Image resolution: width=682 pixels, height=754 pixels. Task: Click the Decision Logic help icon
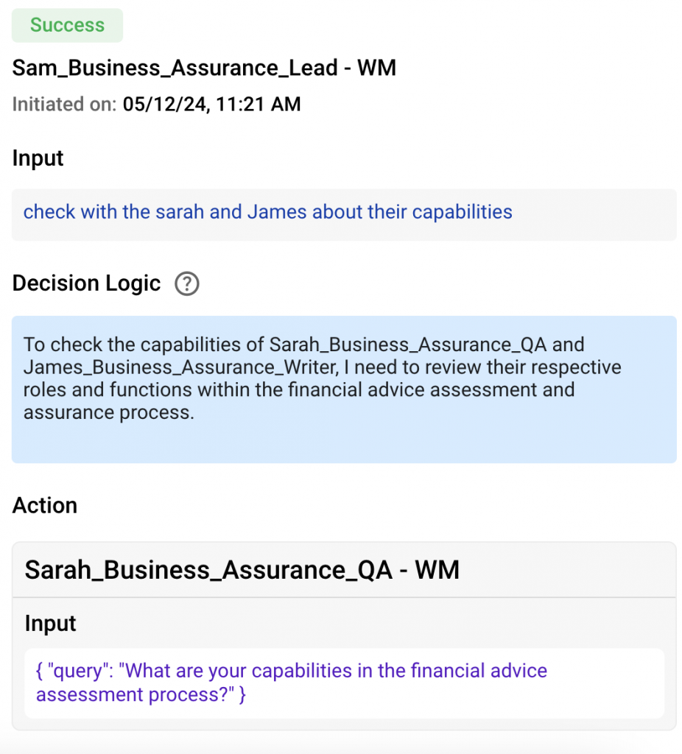tap(186, 283)
